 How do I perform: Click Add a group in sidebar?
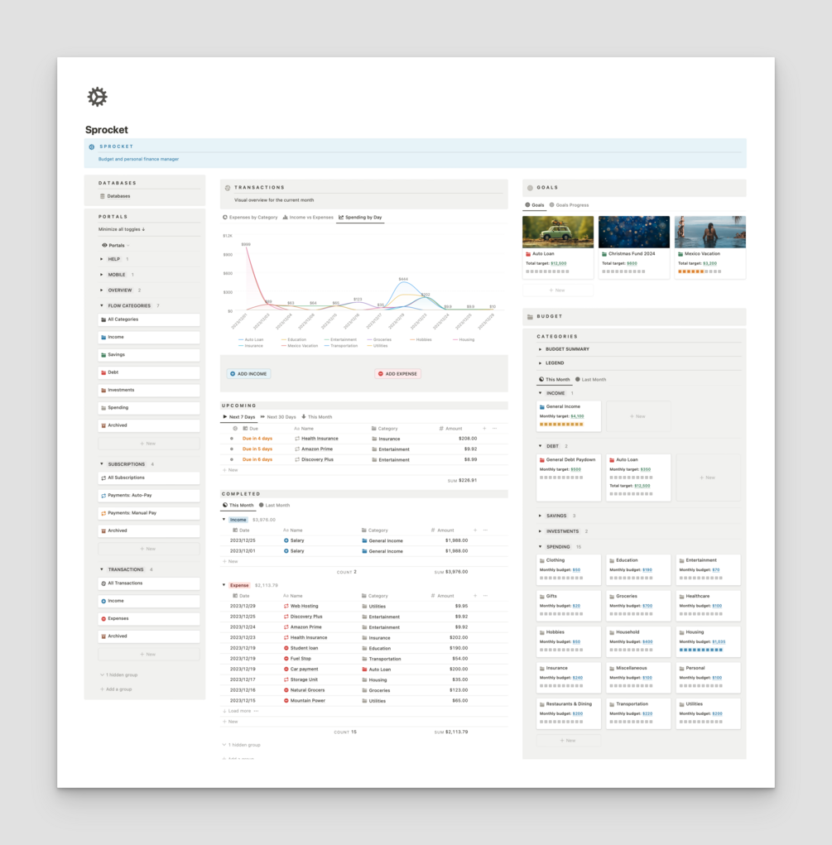point(116,689)
